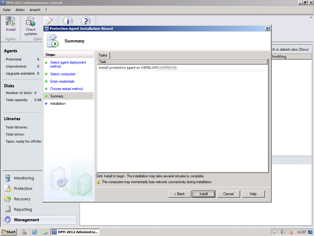Screen dimensions: 314x236
Task: Click the Upgrade available count
Action: tap(38, 73)
